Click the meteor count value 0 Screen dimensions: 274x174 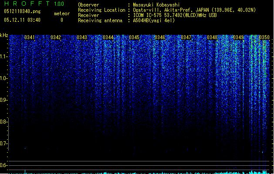coord(62,20)
